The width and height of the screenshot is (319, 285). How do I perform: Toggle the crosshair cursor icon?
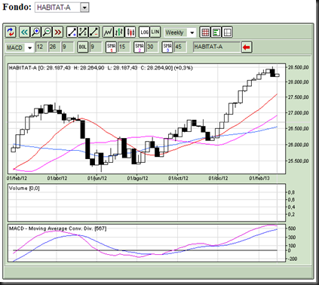(227, 32)
